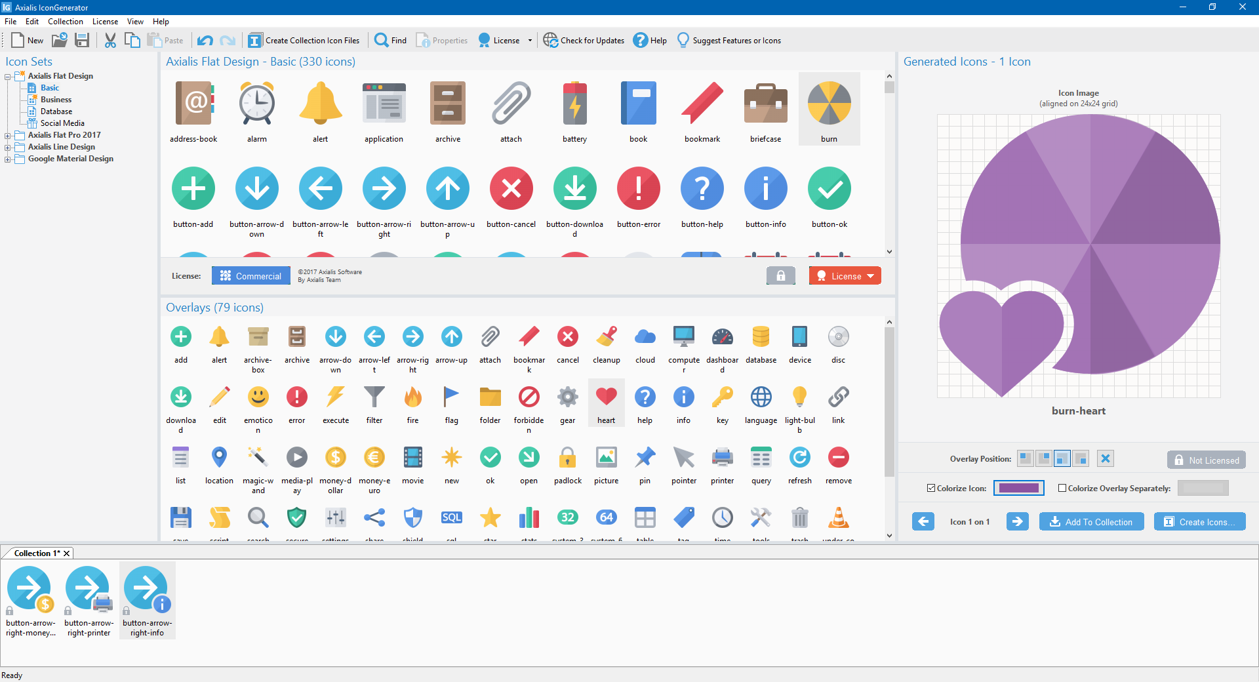Open the purple colorize icon swatch
The width and height of the screenshot is (1259, 682).
tap(1018, 488)
